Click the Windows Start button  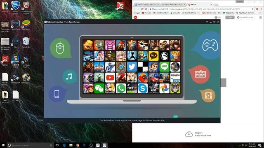coord(3,145)
